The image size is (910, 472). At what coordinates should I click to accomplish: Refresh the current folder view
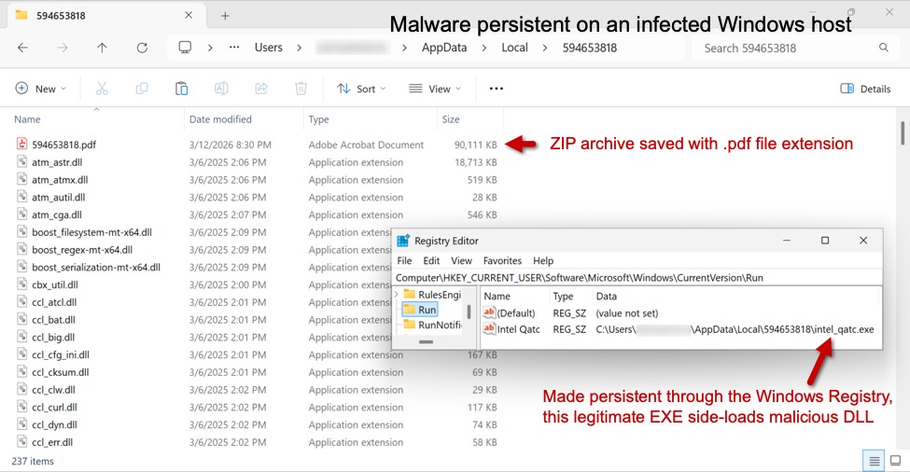pyautogui.click(x=142, y=48)
